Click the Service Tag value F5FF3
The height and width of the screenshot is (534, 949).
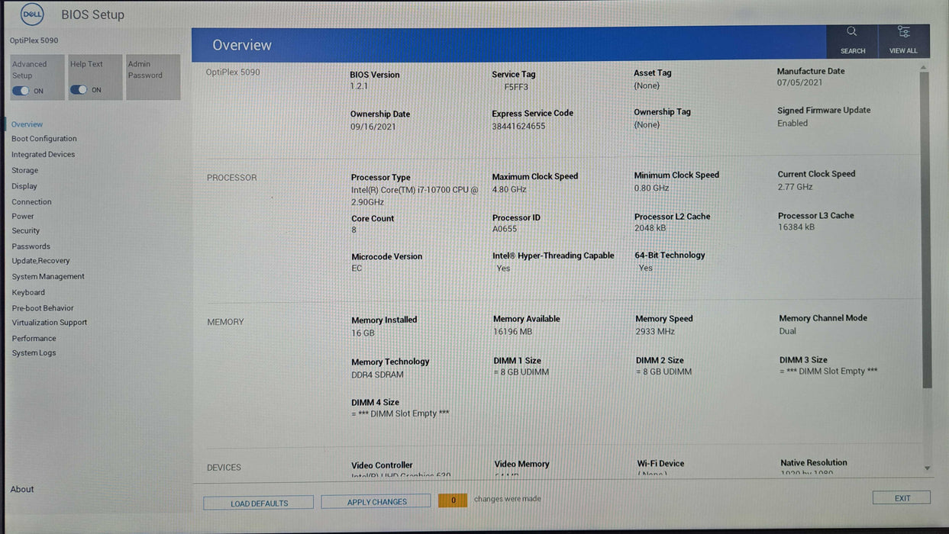point(516,87)
